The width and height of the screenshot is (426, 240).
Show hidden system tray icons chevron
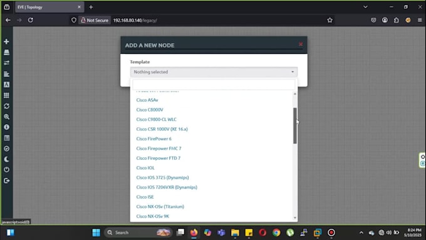(361, 232)
